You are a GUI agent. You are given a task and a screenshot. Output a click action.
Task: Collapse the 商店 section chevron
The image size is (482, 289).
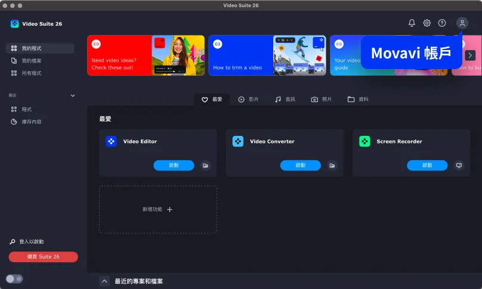(x=73, y=95)
